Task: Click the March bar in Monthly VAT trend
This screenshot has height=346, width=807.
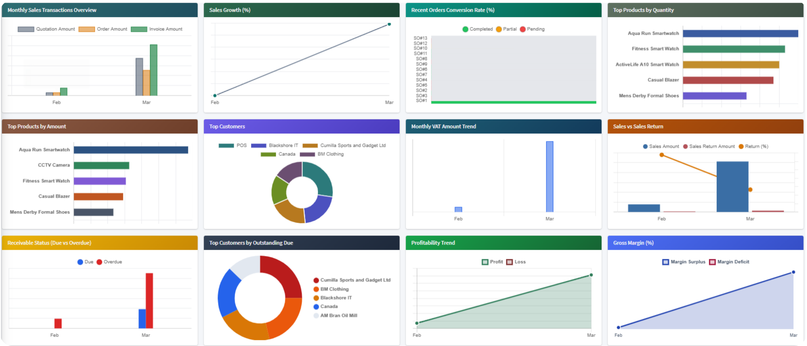Action: [550, 176]
